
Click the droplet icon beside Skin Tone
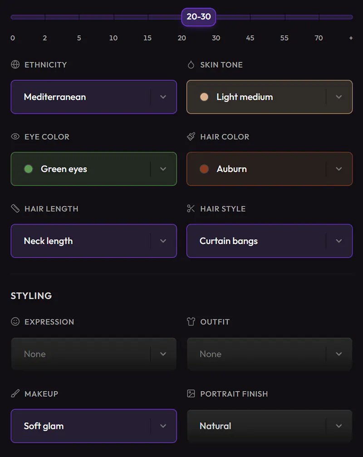(x=191, y=64)
